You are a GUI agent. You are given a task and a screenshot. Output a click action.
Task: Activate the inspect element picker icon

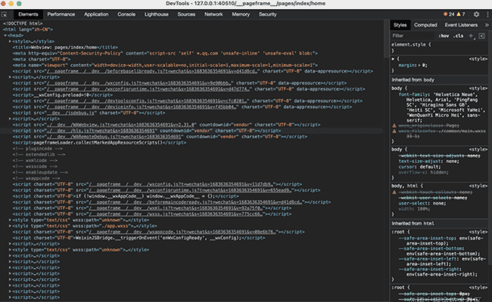pyautogui.click(x=4, y=14)
